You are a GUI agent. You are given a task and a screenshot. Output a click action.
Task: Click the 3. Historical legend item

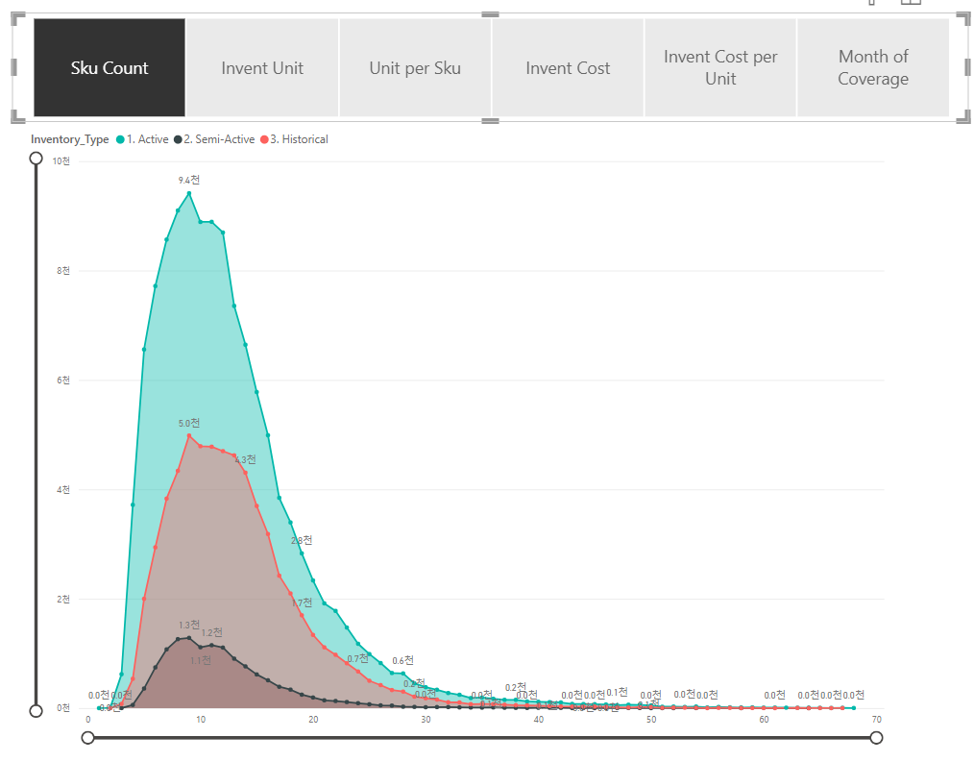pyautogui.click(x=295, y=139)
